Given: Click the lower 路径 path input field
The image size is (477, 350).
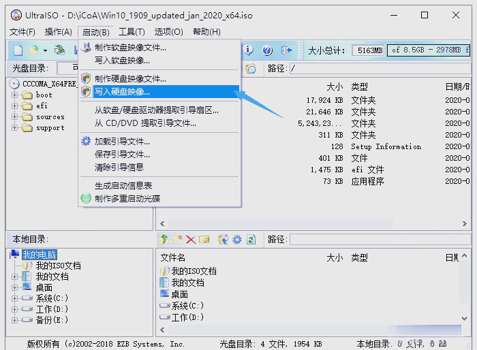Looking at the screenshot, I should point(380,240).
